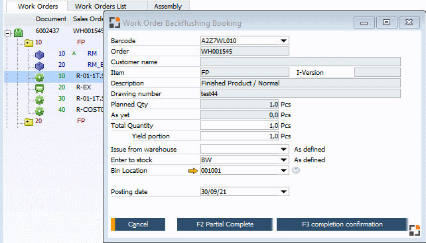Open the Enter to stock dropdown

pyautogui.click(x=283, y=160)
